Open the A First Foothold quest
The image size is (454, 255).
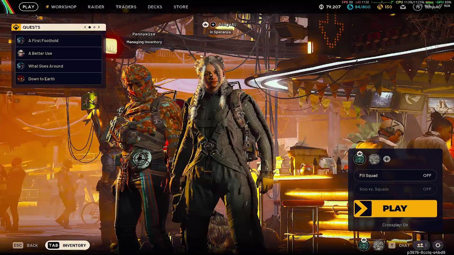59,40
